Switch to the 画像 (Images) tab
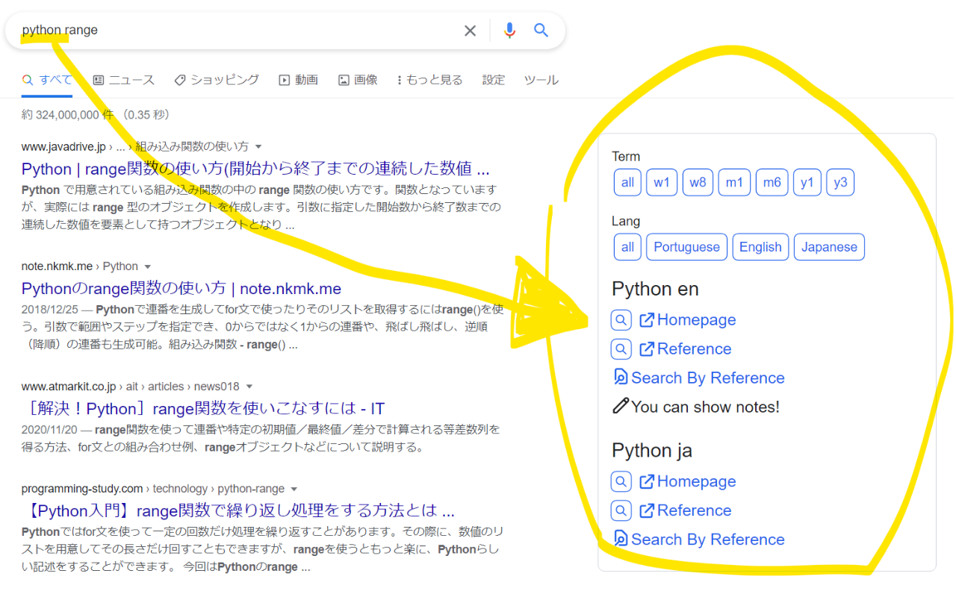 [357, 80]
